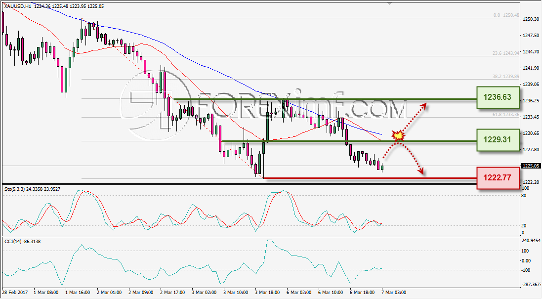Click the 1227.80 price axis label
This screenshot has width=542, height=299.
coord(531,150)
